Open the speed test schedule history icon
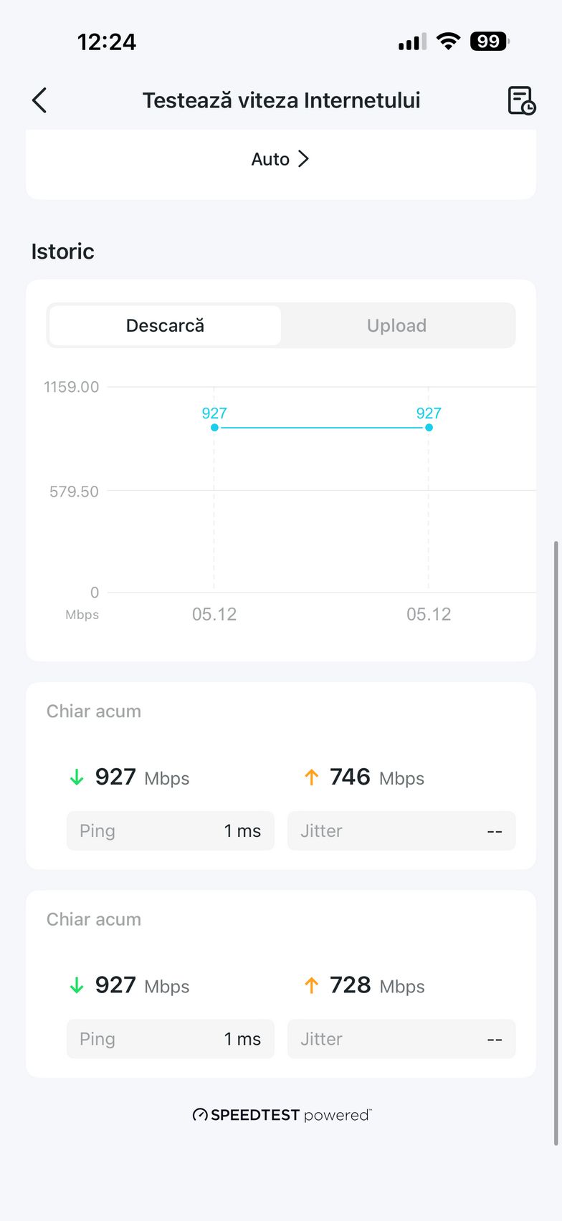 [521, 100]
